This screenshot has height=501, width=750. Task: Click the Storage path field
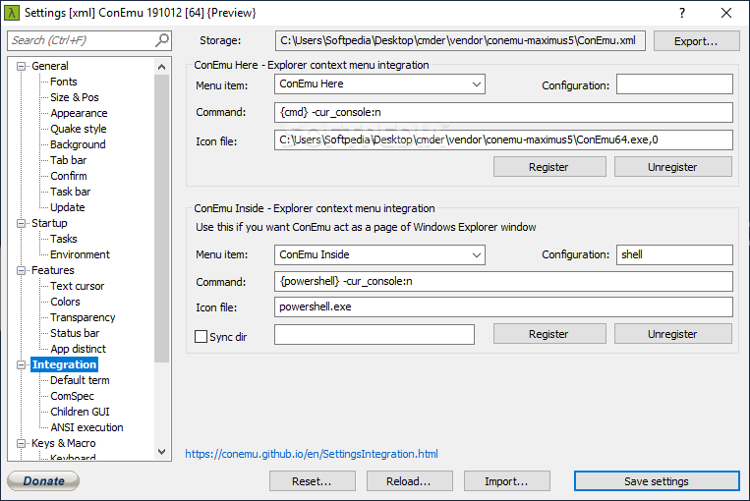[x=460, y=40]
